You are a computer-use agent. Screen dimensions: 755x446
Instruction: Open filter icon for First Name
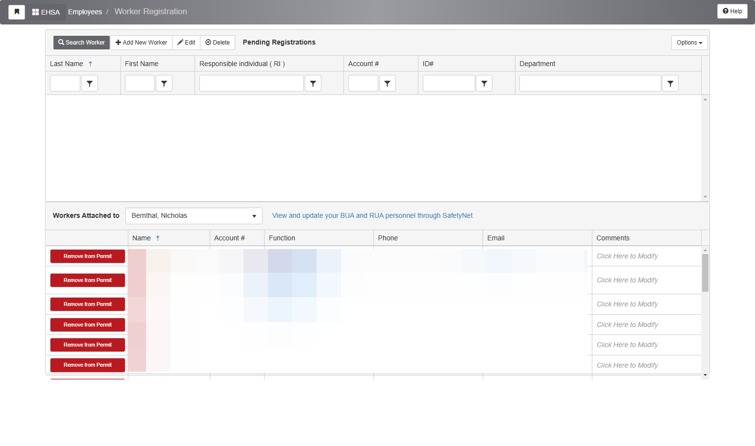click(164, 83)
